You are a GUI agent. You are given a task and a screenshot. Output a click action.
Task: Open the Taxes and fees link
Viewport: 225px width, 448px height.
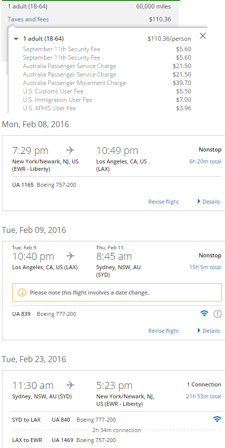[28, 19]
